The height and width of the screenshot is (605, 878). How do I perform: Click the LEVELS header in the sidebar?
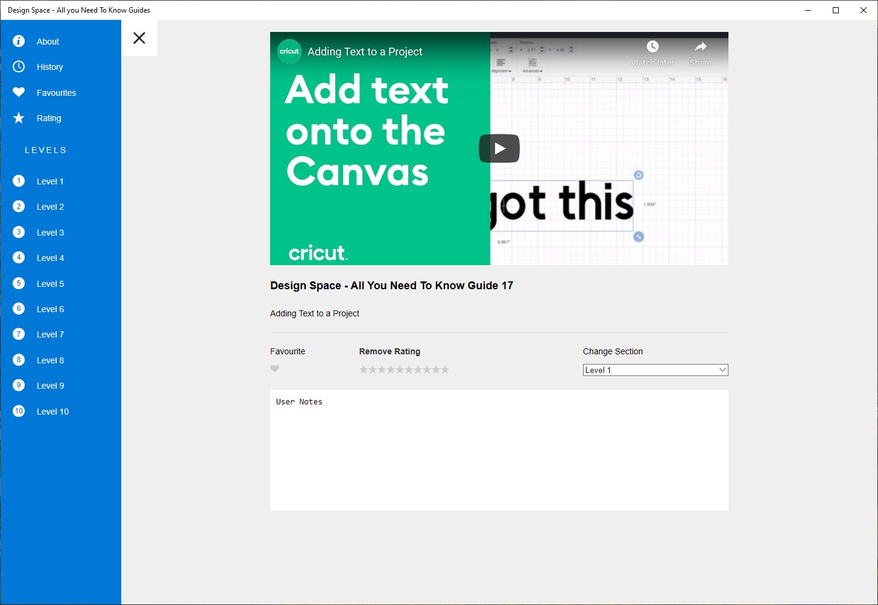[x=46, y=150]
